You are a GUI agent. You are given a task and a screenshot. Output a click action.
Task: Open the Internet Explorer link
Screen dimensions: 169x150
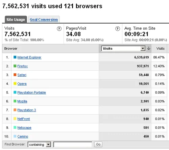point(29,57)
